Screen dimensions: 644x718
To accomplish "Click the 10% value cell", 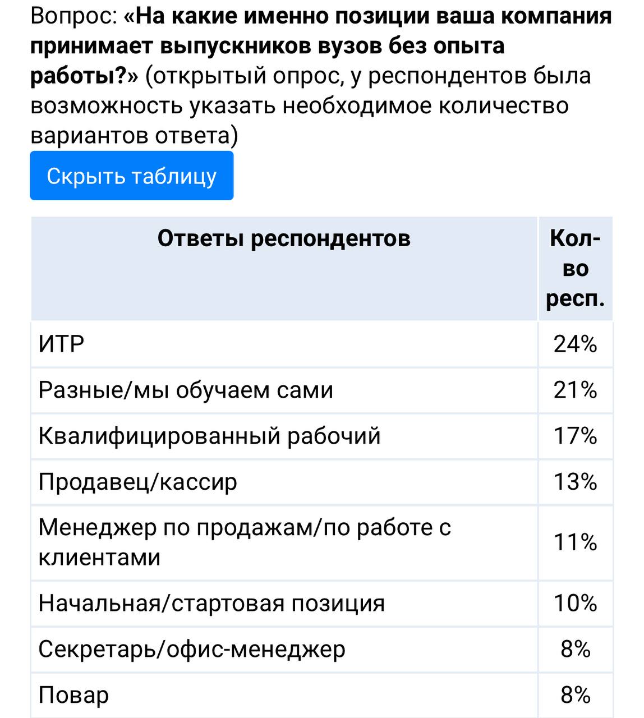I will coord(576,604).
